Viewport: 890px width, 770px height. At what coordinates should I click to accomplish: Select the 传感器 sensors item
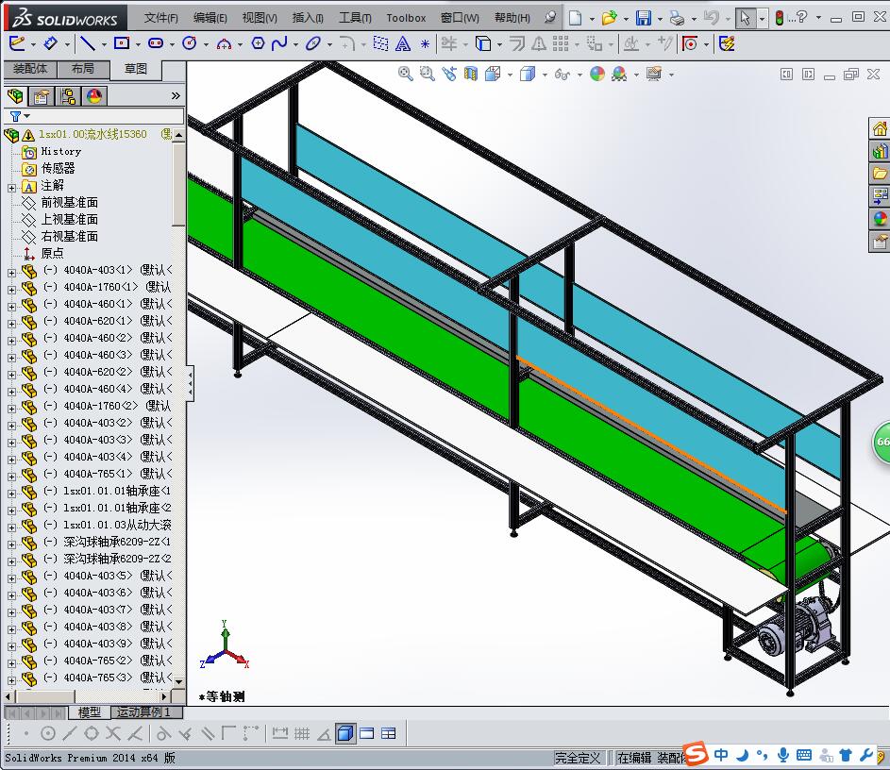point(58,168)
